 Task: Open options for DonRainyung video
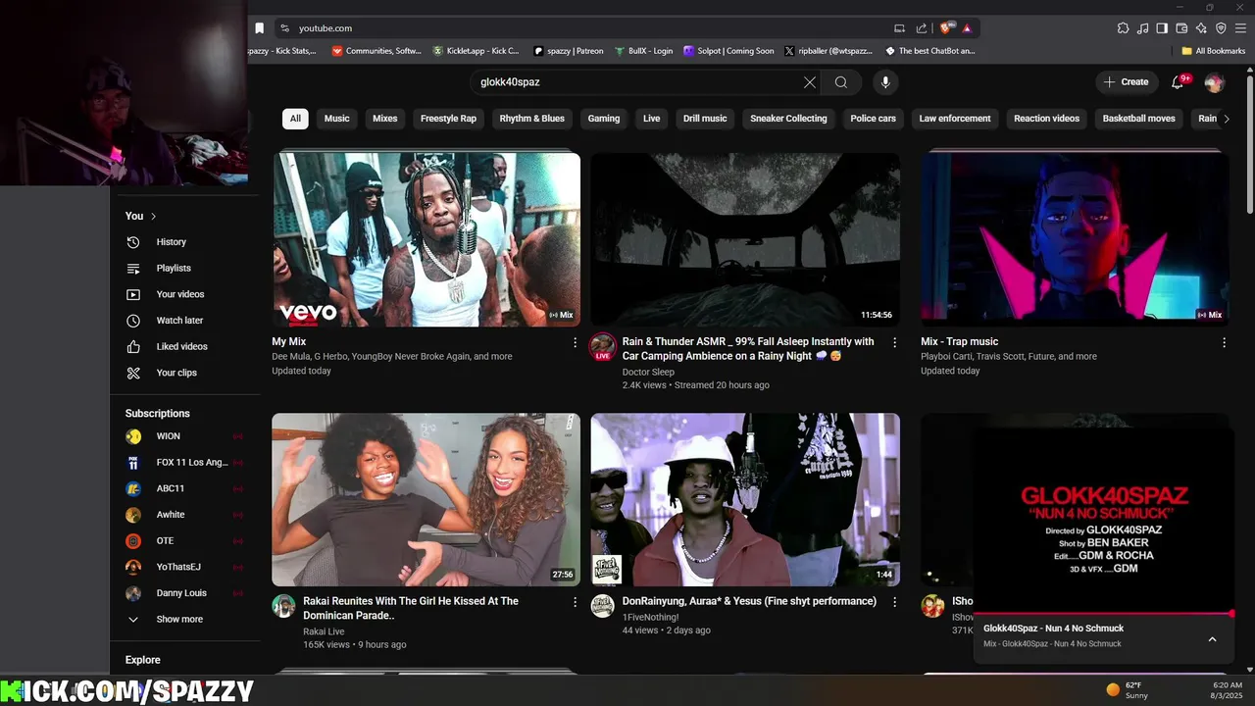pos(894,602)
